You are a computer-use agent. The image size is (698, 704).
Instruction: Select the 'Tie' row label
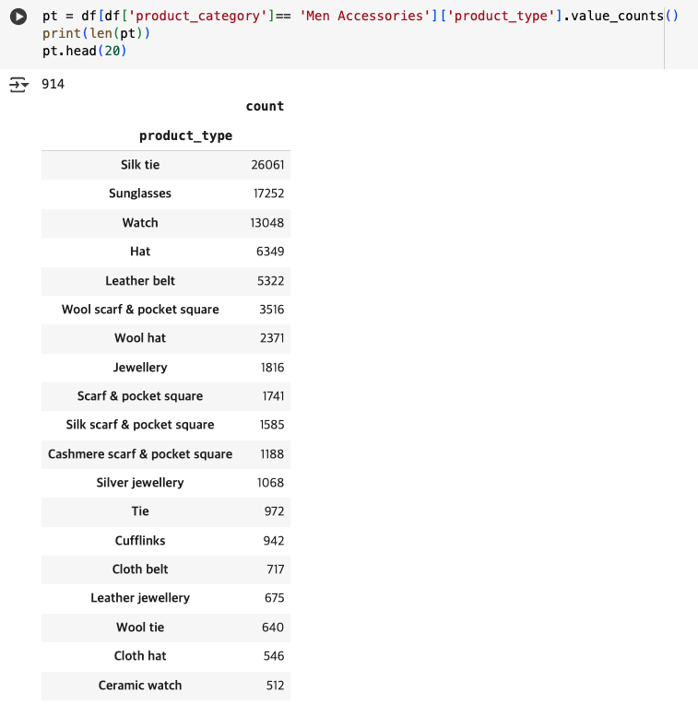[140, 511]
